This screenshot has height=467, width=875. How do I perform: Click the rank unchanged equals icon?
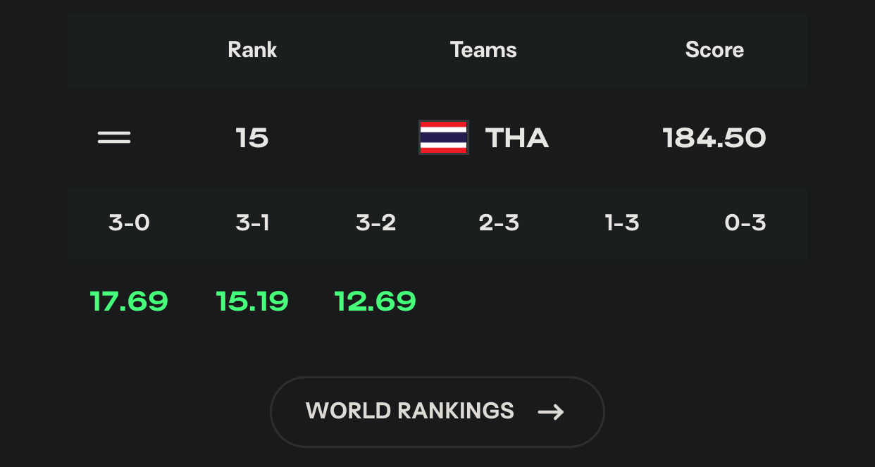coord(114,138)
